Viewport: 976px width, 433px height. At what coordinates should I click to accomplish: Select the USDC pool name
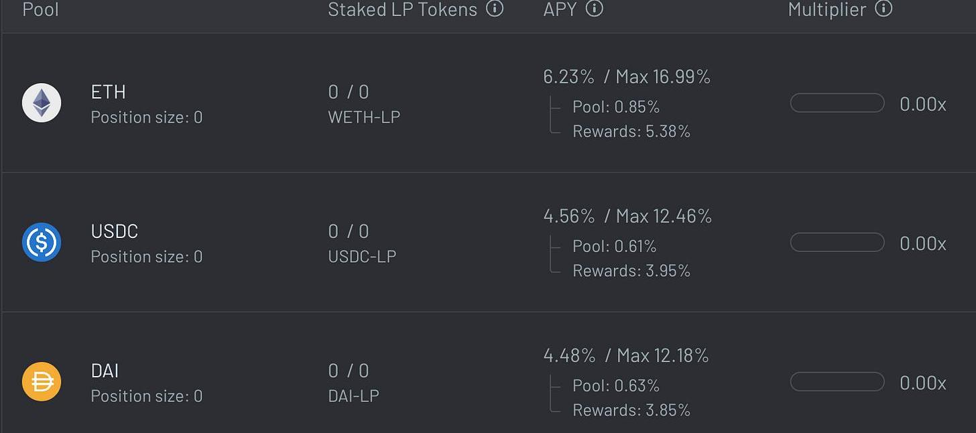point(115,231)
